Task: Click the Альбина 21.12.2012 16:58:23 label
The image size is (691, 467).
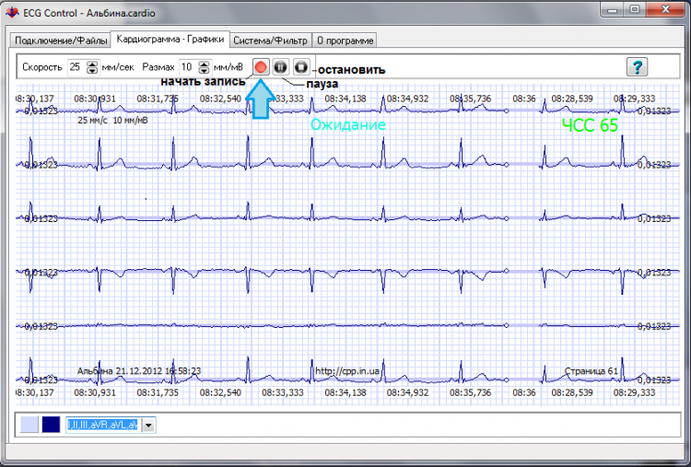Action: click(x=139, y=371)
